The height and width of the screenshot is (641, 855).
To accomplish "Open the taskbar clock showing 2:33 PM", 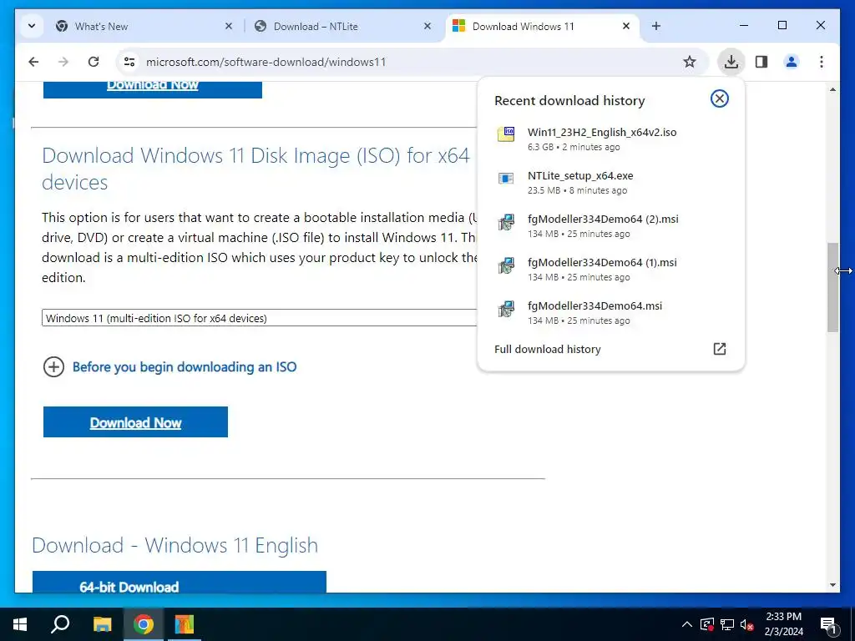I will tap(783, 624).
